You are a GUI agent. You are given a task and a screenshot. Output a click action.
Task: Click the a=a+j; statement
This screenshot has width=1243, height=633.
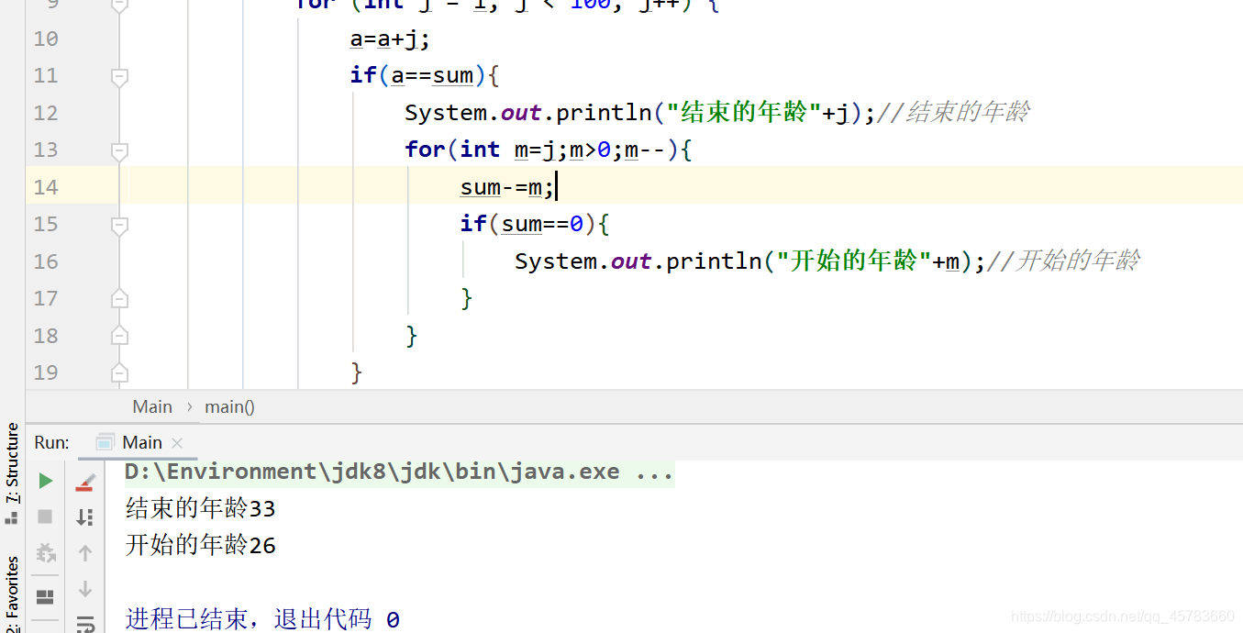tap(390, 39)
